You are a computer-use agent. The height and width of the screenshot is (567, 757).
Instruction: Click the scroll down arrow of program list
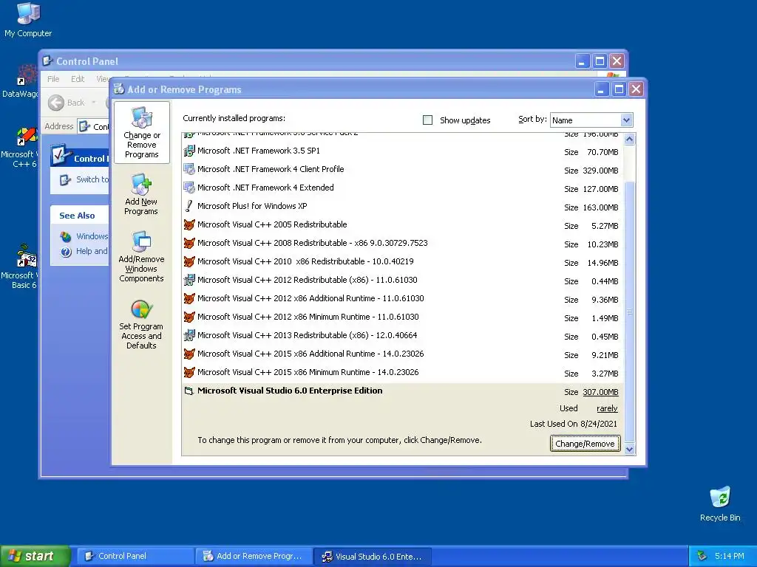(x=629, y=450)
